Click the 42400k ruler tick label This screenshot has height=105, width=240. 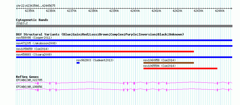[x=135, y=11]
